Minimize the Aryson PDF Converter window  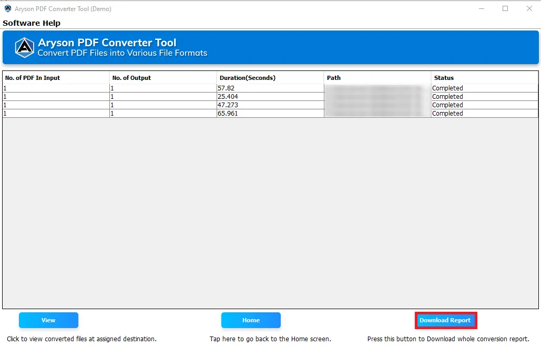pyautogui.click(x=482, y=8)
